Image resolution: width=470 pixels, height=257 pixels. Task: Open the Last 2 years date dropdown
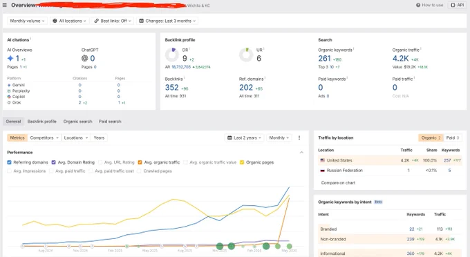tap(244, 137)
